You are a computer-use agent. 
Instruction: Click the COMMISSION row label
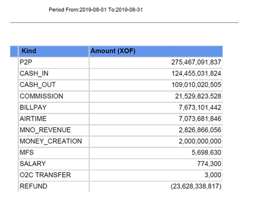coord(54,96)
